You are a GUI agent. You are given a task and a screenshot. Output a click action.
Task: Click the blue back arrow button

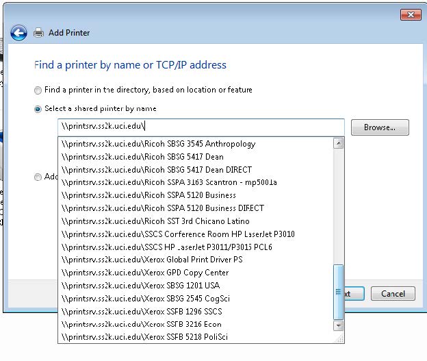tap(18, 32)
